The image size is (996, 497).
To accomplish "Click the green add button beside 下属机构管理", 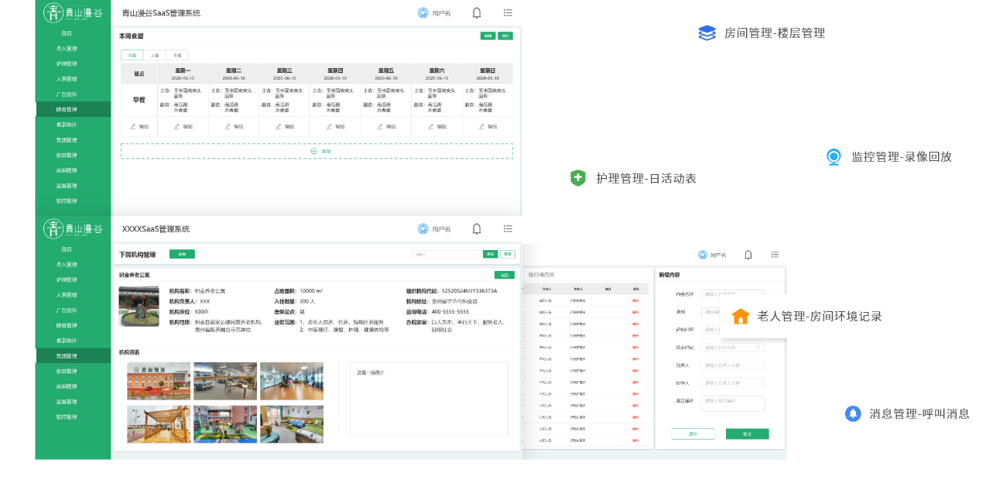I will pyautogui.click(x=182, y=254).
